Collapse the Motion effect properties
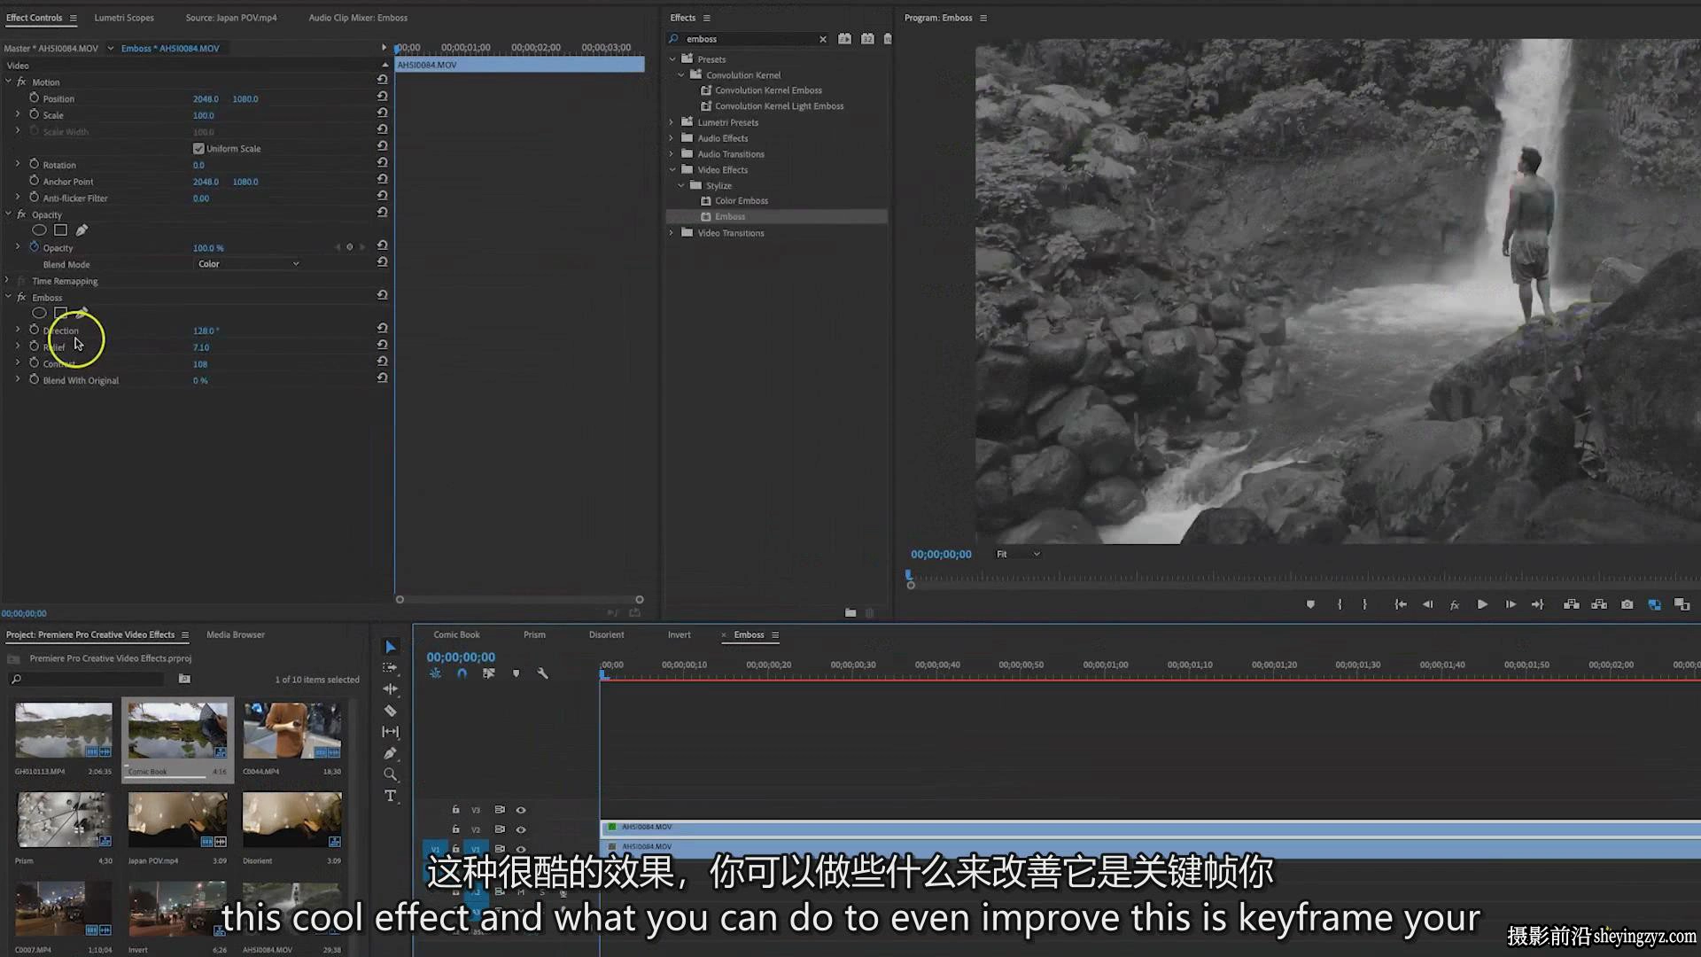This screenshot has width=1701, height=957. point(9,82)
